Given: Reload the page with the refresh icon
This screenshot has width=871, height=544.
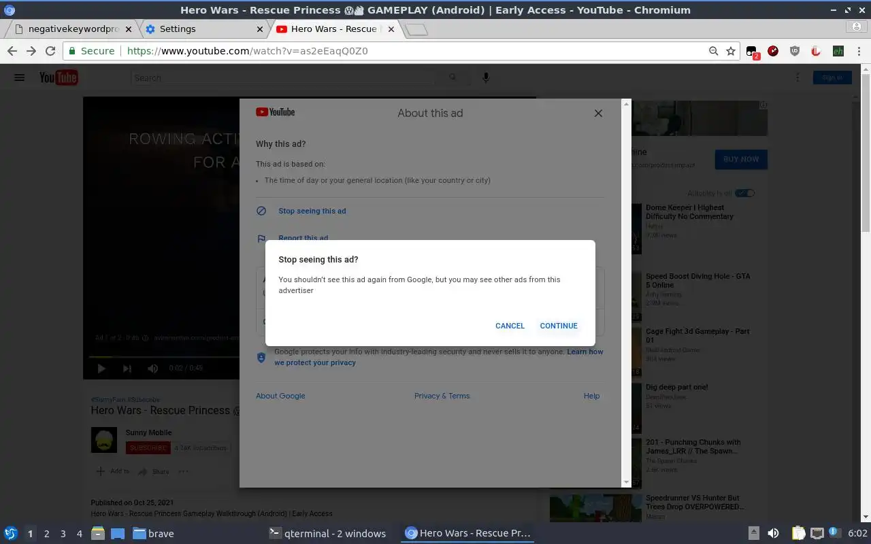Looking at the screenshot, I should click(x=50, y=51).
